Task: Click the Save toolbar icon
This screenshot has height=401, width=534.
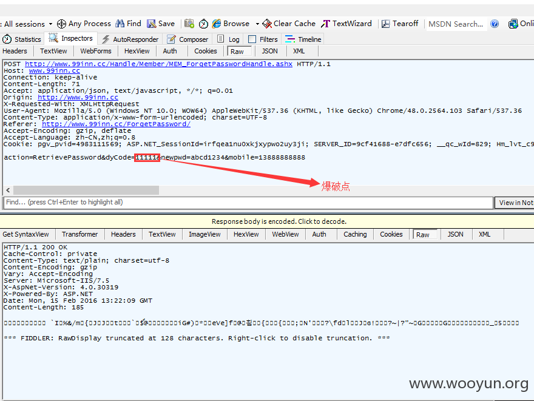Action: pyautogui.click(x=151, y=24)
